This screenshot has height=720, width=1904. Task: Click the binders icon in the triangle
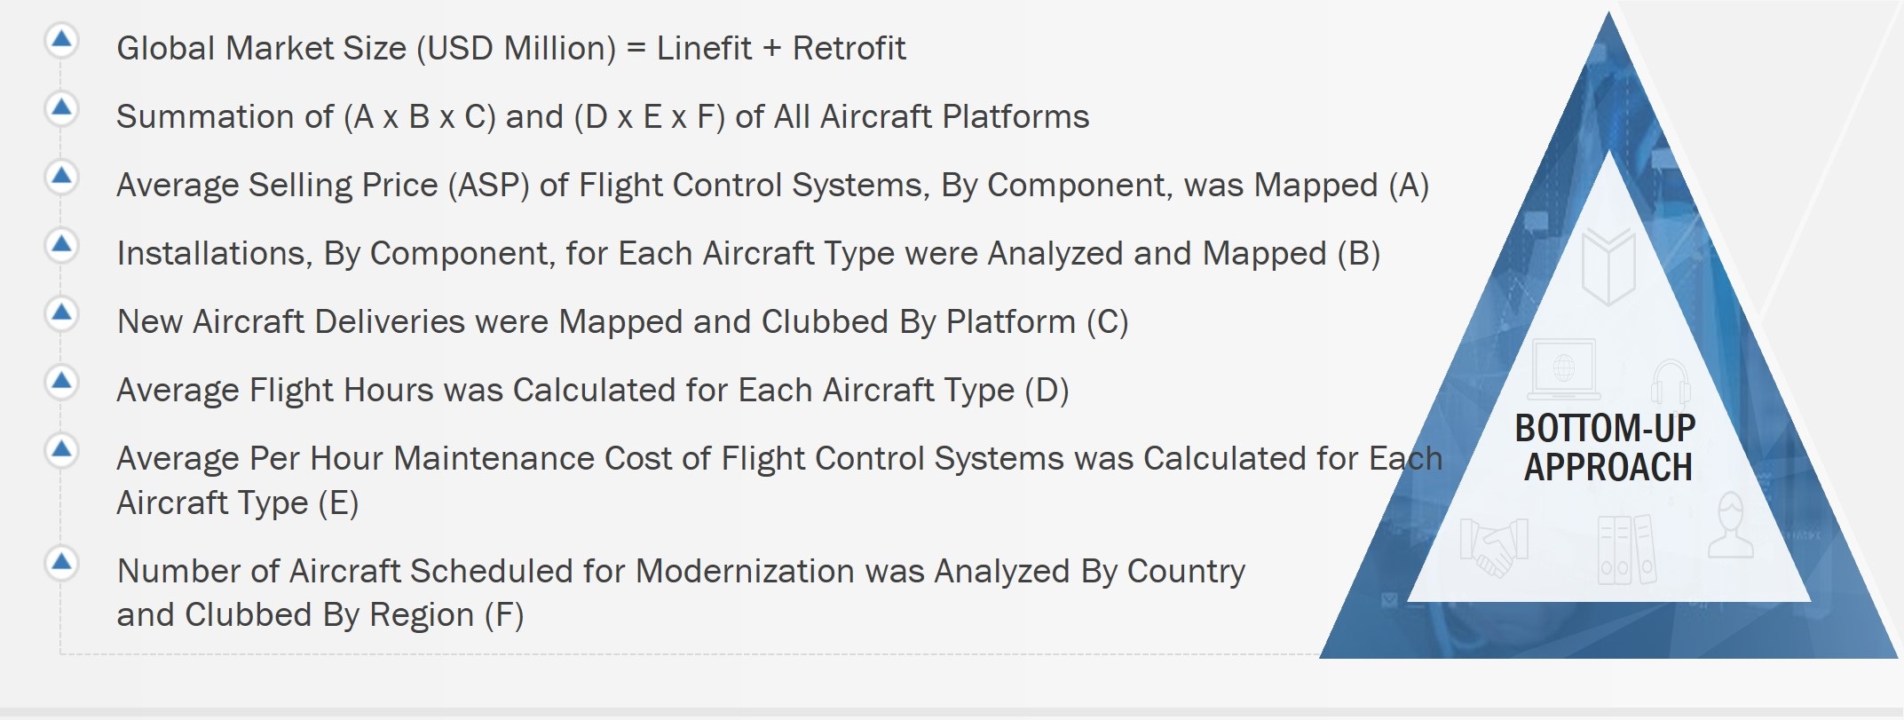pos(1626,550)
